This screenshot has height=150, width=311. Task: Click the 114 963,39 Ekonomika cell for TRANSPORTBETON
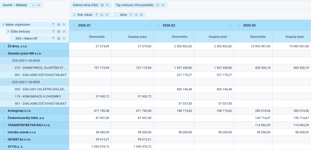click(x=253, y=125)
